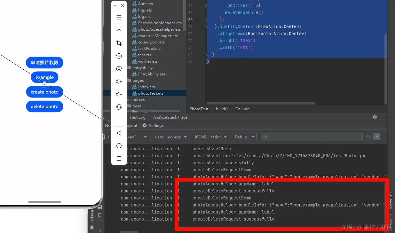Open log.ets in project tree
395x233 pixels.
point(144,17)
